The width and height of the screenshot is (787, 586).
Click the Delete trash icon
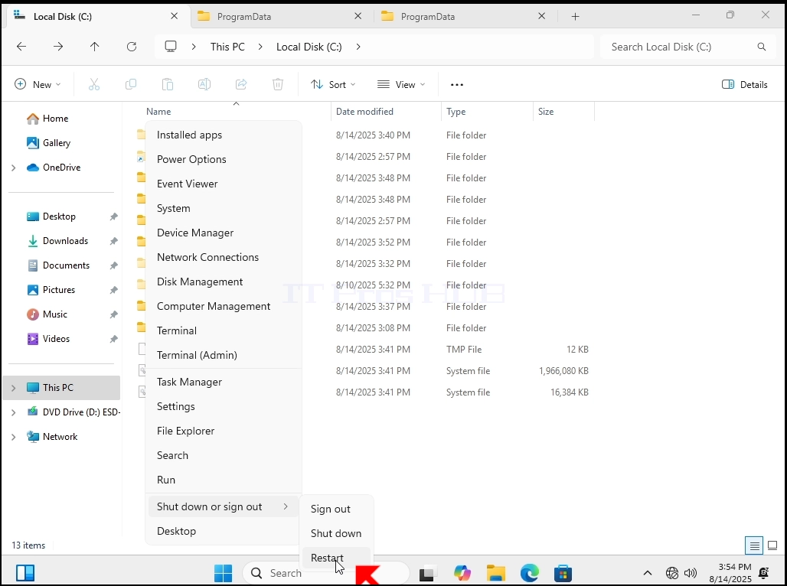(278, 84)
